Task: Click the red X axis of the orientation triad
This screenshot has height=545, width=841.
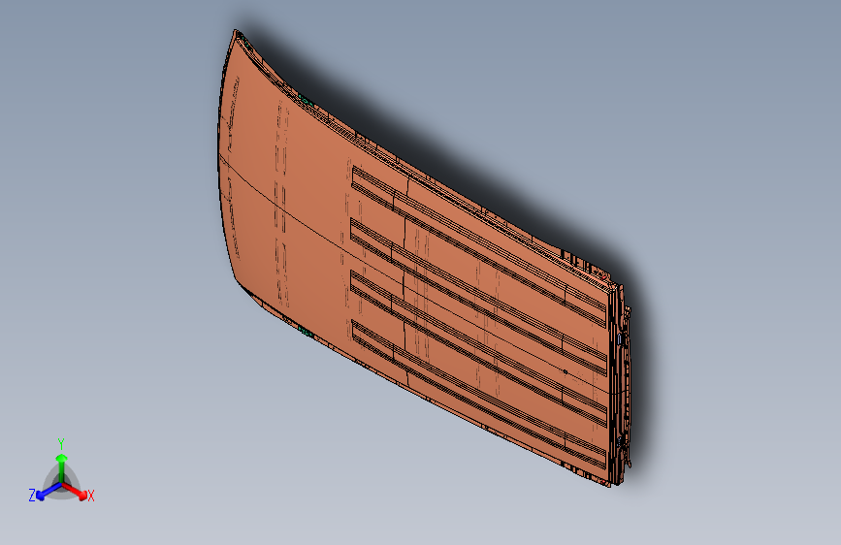Action: pyautogui.click(x=75, y=491)
